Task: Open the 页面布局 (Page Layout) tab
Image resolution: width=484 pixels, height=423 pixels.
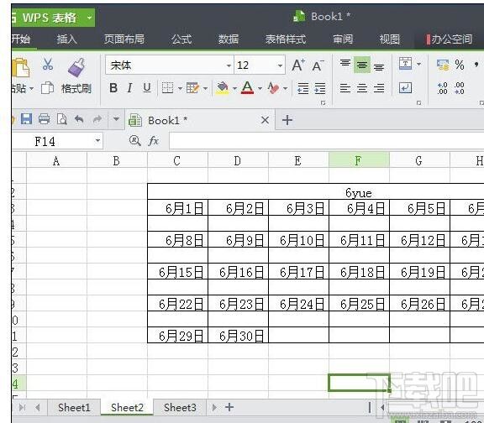Action: pyautogui.click(x=124, y=39)
